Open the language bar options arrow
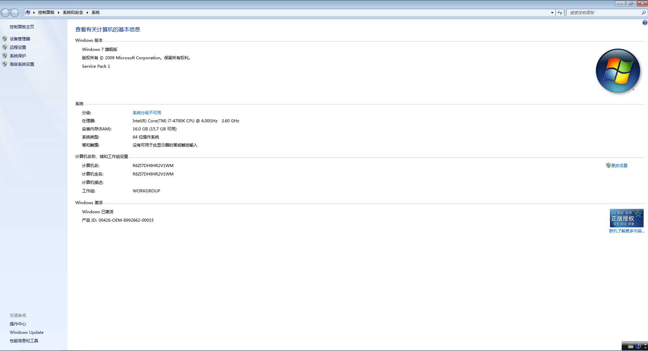 [x=645, y=348]
